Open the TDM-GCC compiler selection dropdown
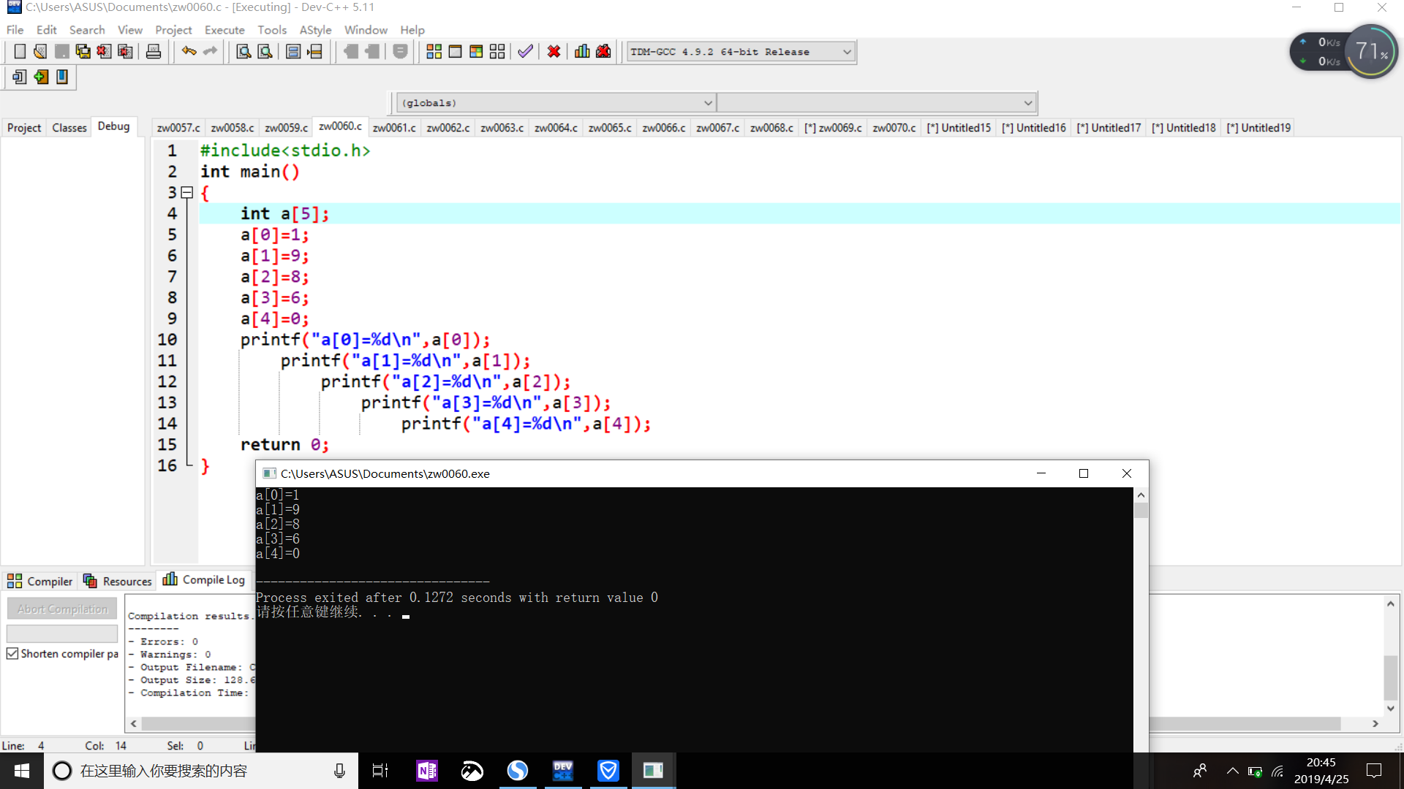Viewport: 1404px width, 789px height. click(x=847, y=52)
